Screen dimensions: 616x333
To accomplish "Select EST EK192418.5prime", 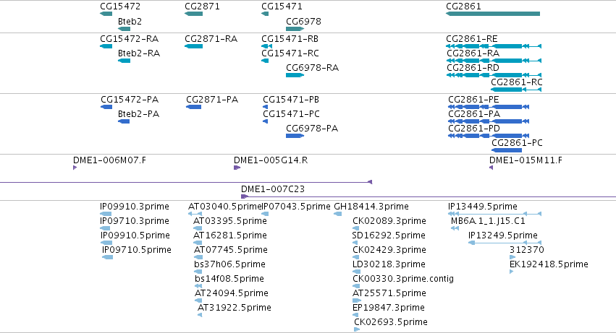I will pyautogui.click(x=512, y=272).
